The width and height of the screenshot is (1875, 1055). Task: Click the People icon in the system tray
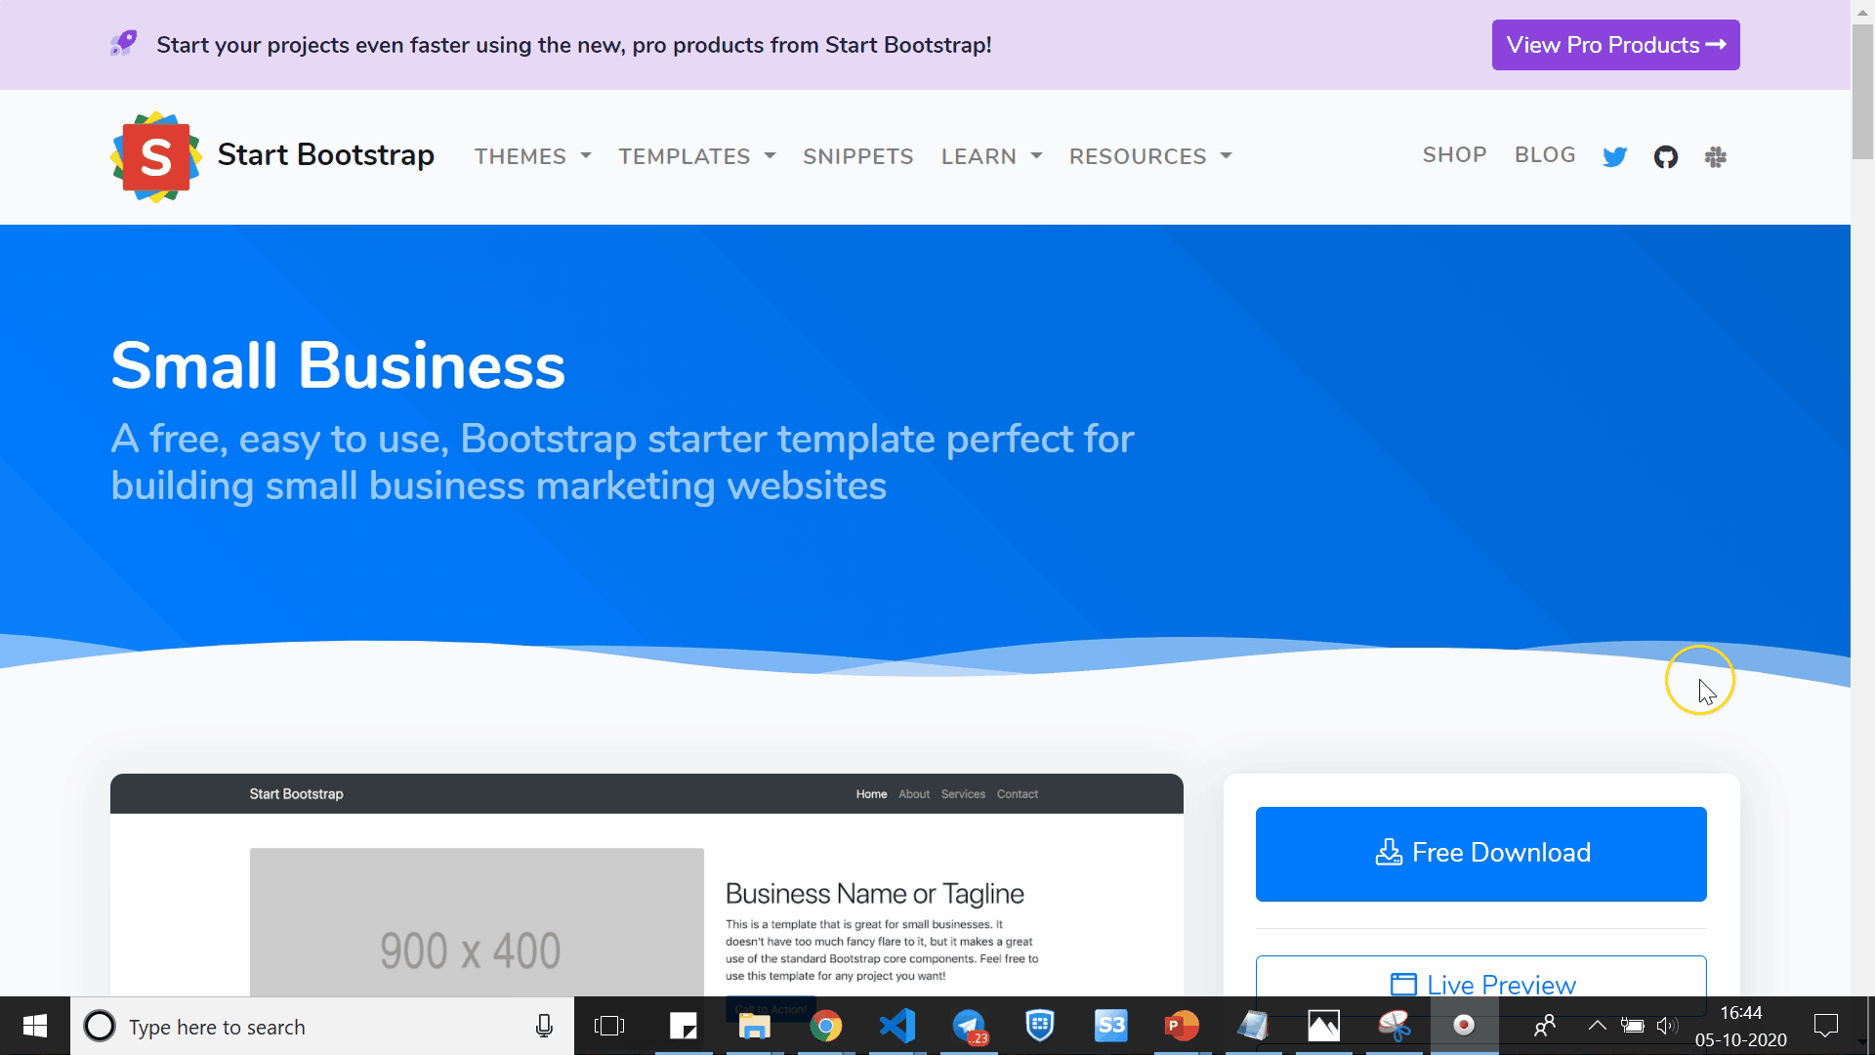[x=1544, y=1026]
